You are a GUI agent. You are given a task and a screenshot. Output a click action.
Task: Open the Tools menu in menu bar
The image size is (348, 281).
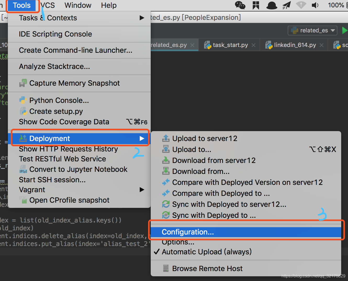22,5
